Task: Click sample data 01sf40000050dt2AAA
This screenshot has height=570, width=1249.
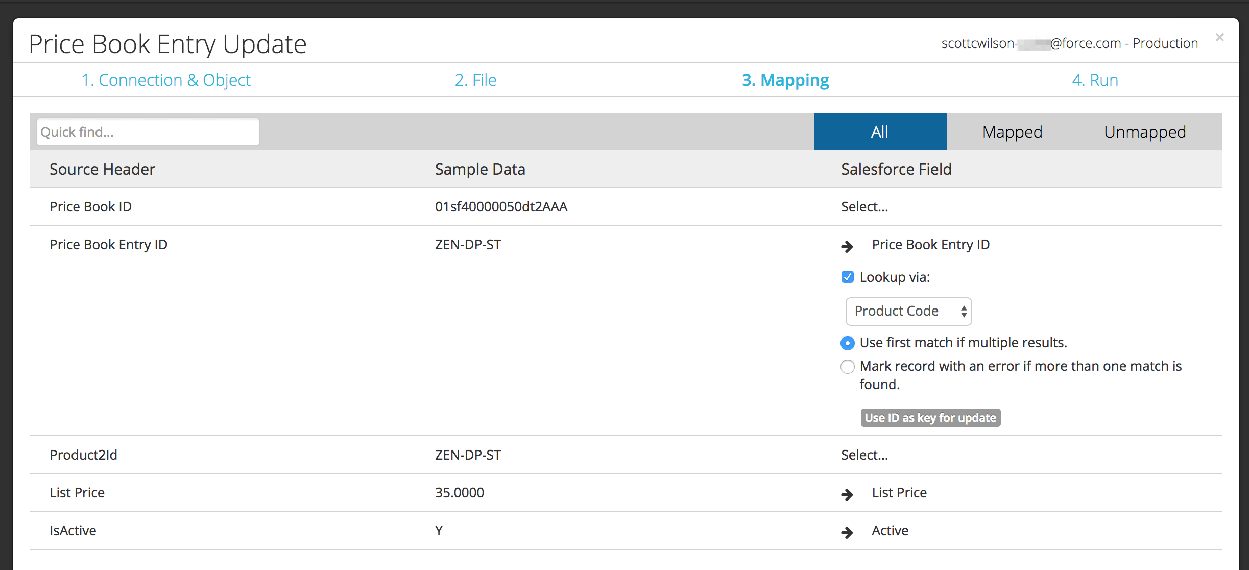Action: coord(501,207)
